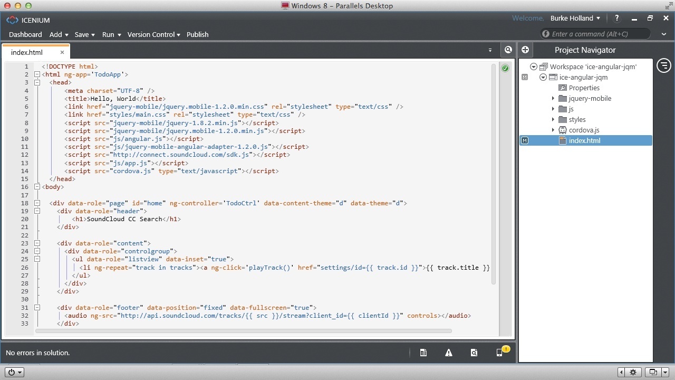This screenshot has width=675, height=380.
Task: Open the Run dropdown menu
Action: pyautogui.click(x=111, y=34)
